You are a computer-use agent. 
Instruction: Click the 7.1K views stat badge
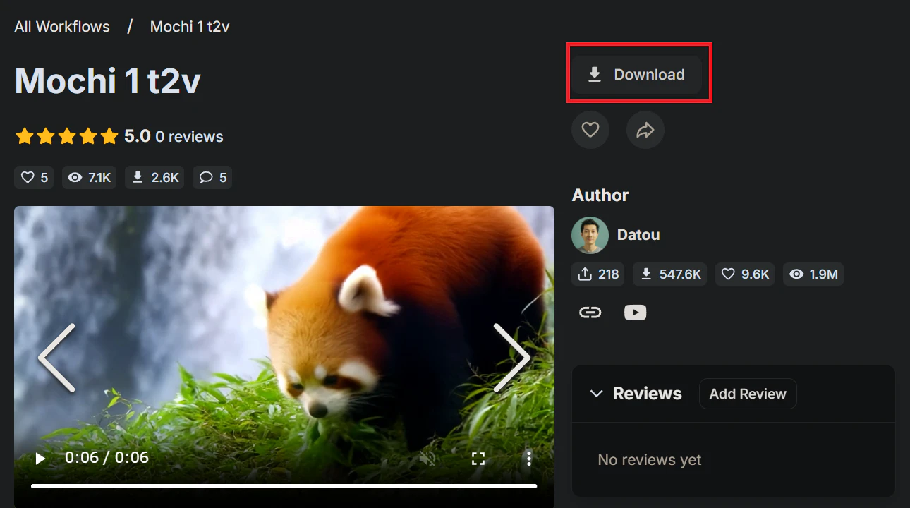pyautogui.click(x=90, y=178)
